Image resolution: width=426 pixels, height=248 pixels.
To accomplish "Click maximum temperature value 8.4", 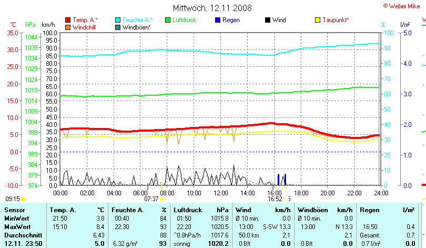I will [100, 227].
